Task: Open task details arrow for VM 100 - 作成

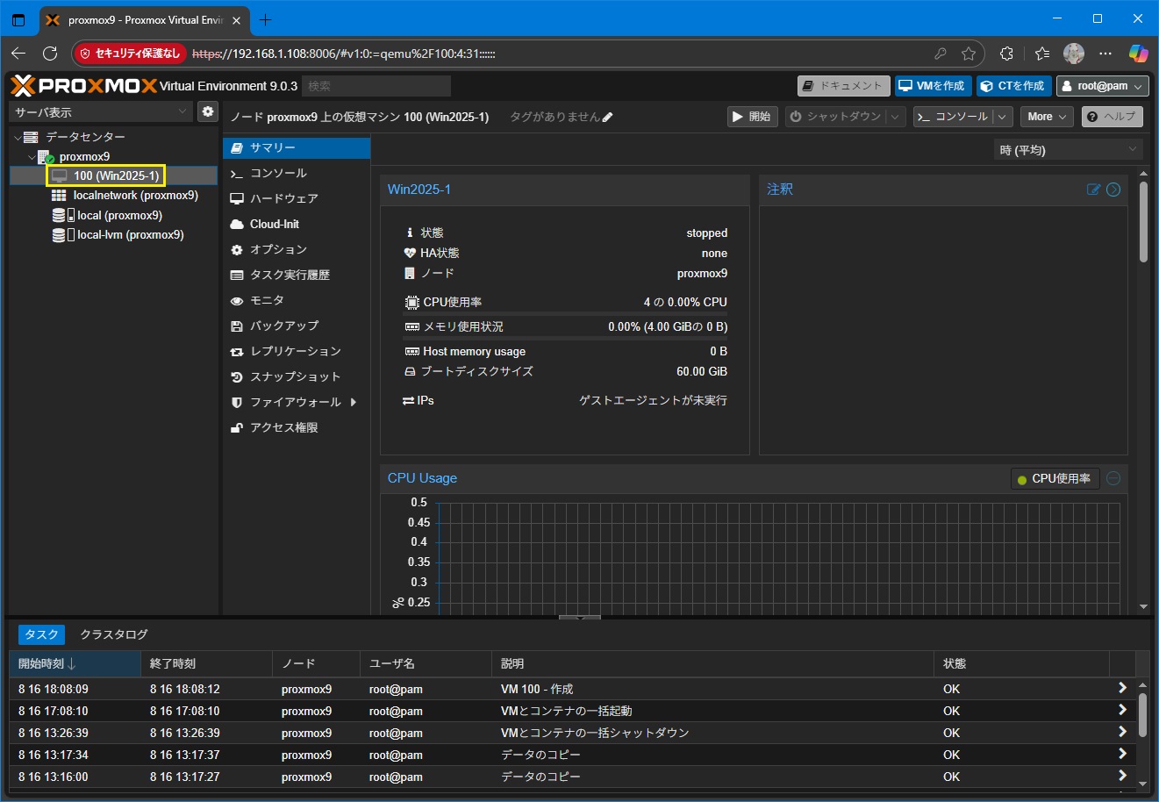Action: click(1122, 688)
